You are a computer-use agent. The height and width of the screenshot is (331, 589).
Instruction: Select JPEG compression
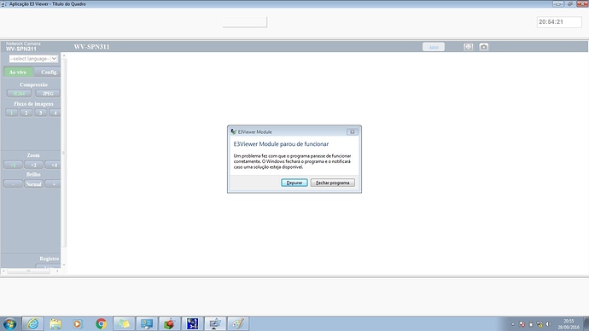48,94
